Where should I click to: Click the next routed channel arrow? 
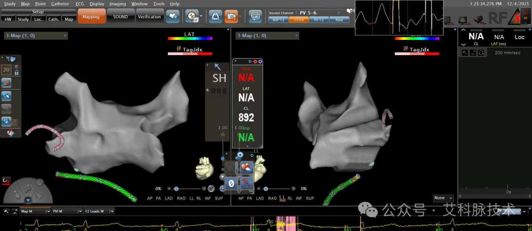[x=338, y=12]
